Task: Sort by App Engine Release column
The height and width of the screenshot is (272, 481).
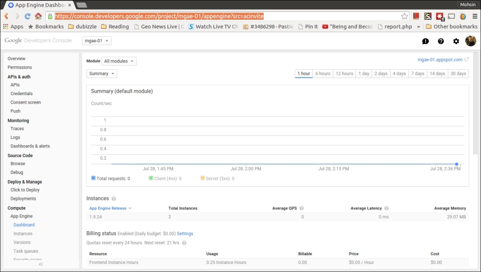Action: [110, 208]
